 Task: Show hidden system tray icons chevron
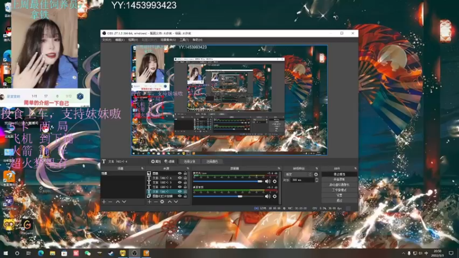[x=403, y=253]
